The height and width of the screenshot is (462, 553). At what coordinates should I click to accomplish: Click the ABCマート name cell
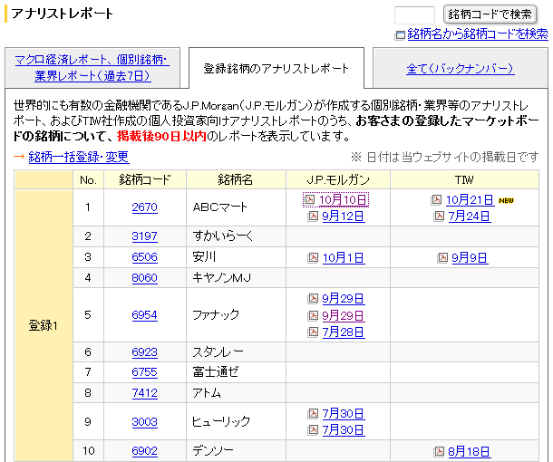[x=236, y=207]
